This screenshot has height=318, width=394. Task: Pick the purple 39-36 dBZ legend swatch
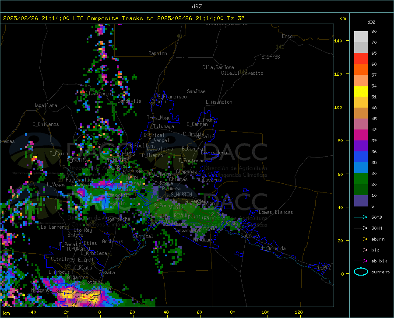coord(361,146)
